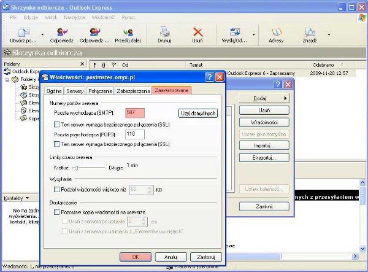Click the Usuń red X toolbar icon

click(x=197, y=32)
